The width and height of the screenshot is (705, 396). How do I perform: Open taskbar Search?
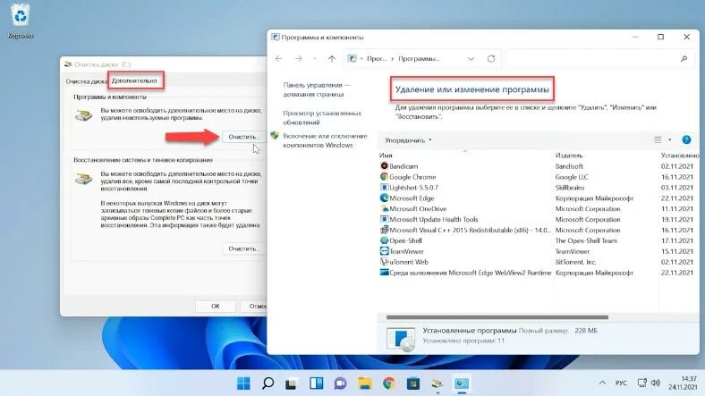[x=268, y=383]
